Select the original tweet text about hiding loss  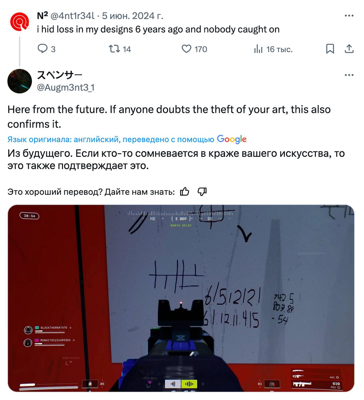(x=158, y=29)
